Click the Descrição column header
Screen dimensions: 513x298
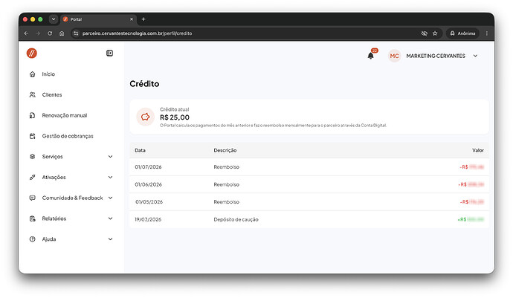pos(225,150)
